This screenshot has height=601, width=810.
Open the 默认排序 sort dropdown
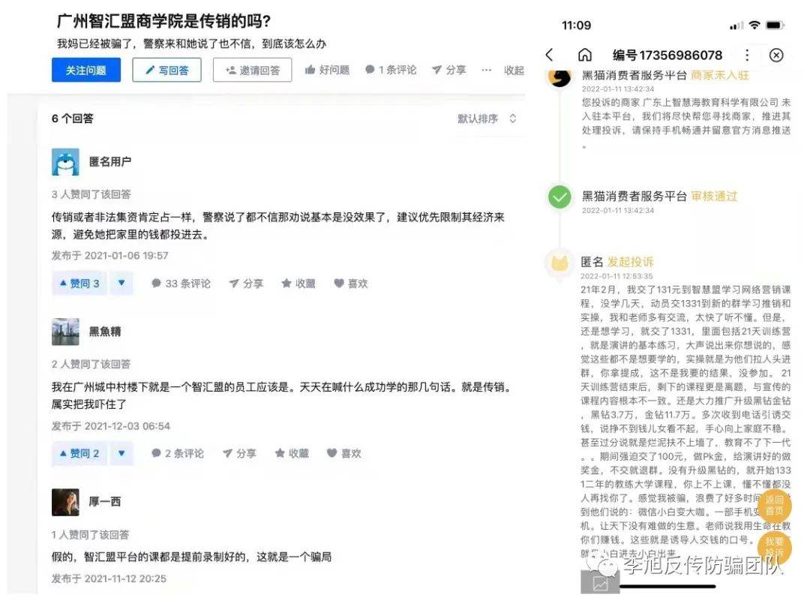(487, 119)
